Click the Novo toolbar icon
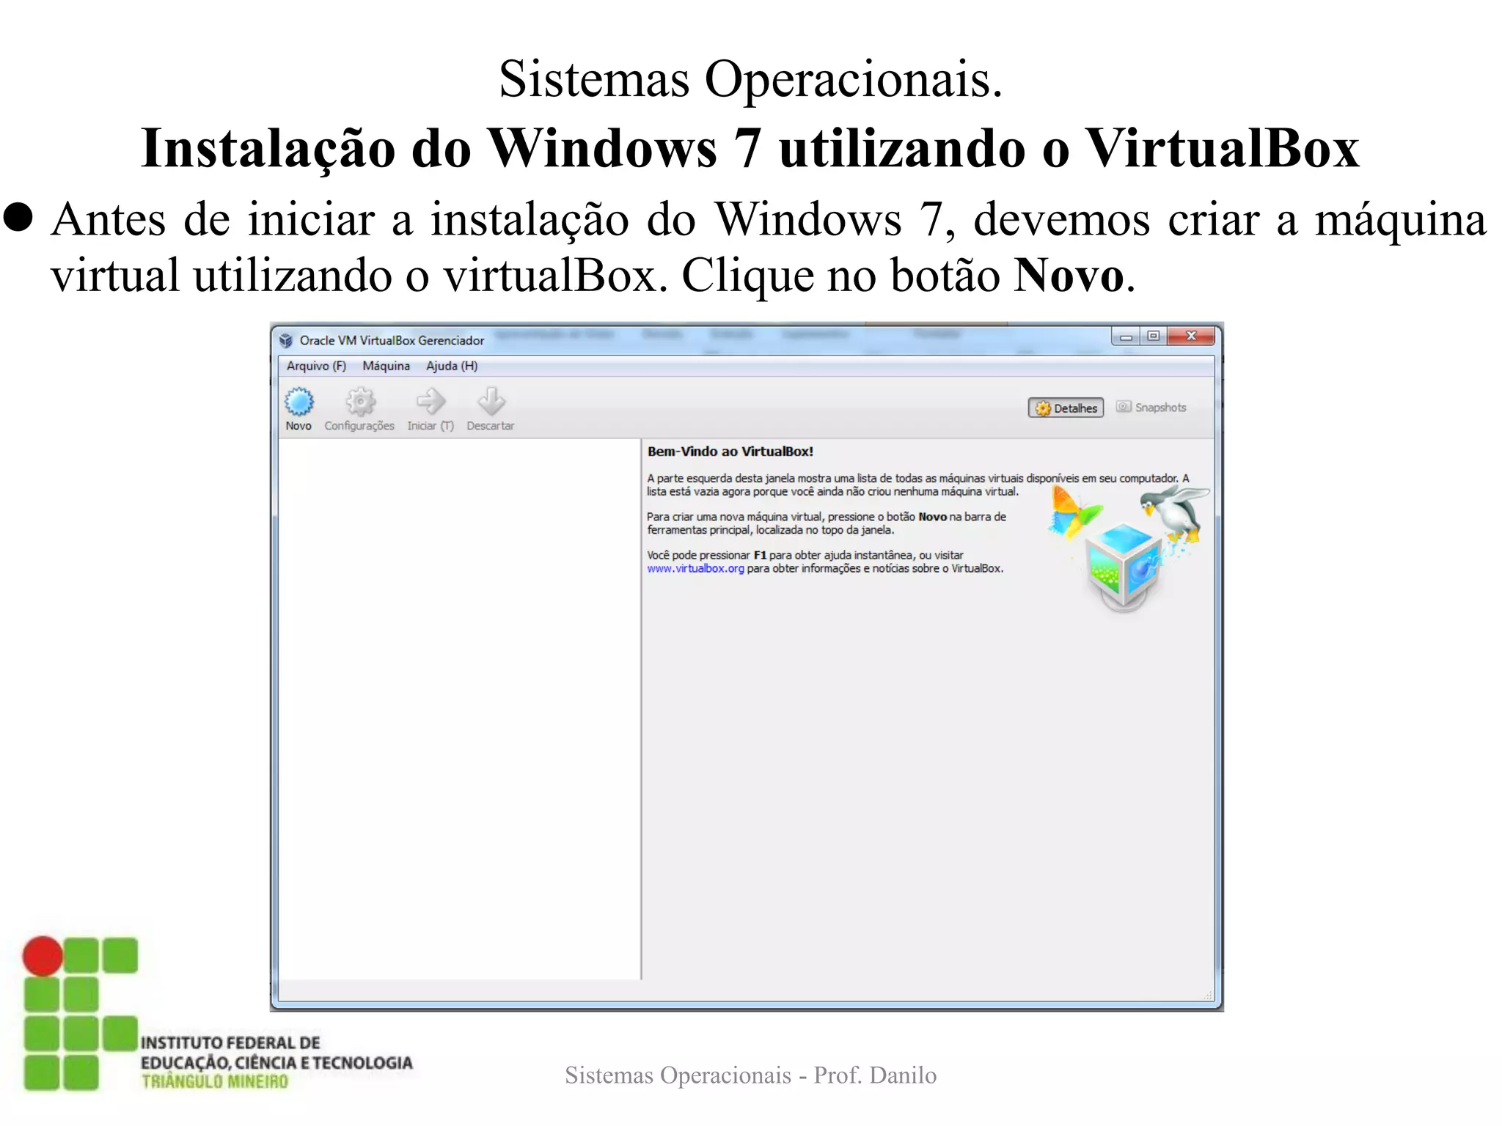1502x1126 pixels. pyautogui.click(x=298, y=402)
